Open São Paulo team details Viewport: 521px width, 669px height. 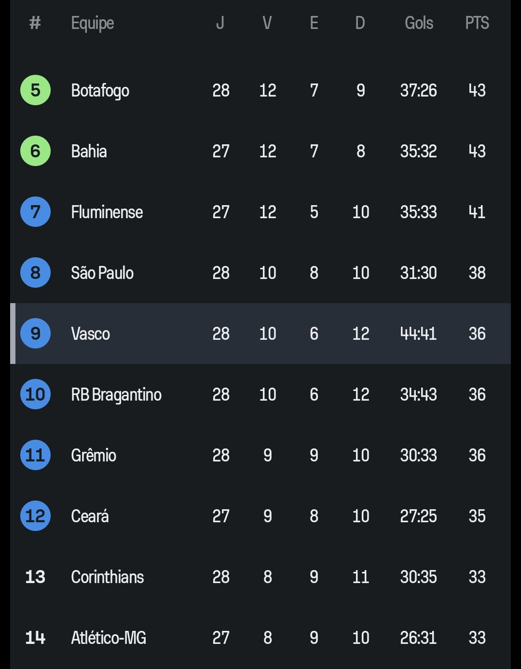[x=102, y=273]
